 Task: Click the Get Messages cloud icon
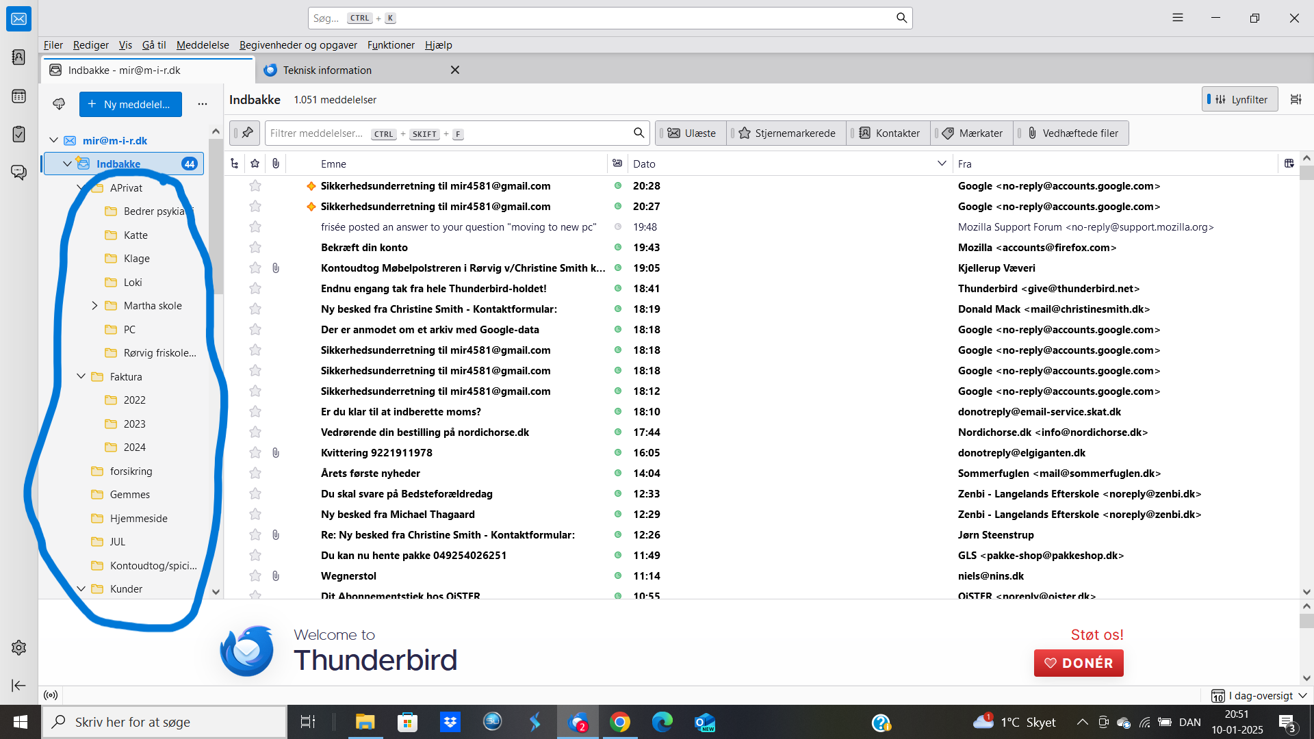pos(59,104)
